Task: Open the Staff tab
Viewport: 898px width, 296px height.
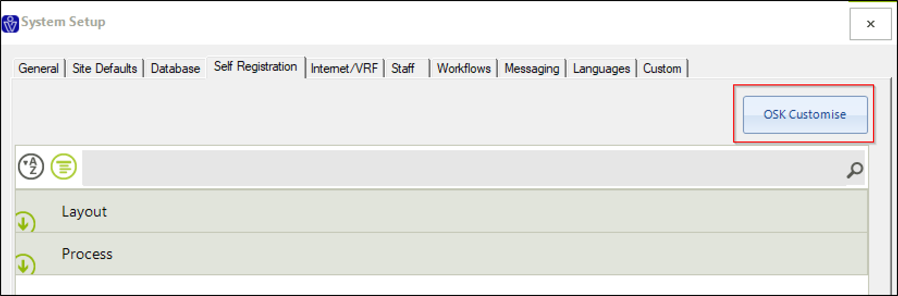Action: (407, 69)
